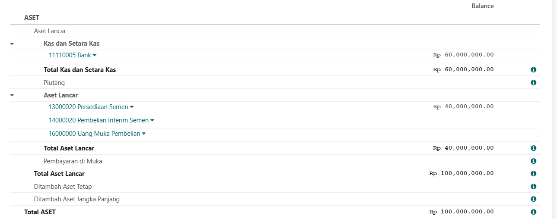This screenshot has height=219, width=557.
Task: Click the Balance column header
Action: pos(483,6)
